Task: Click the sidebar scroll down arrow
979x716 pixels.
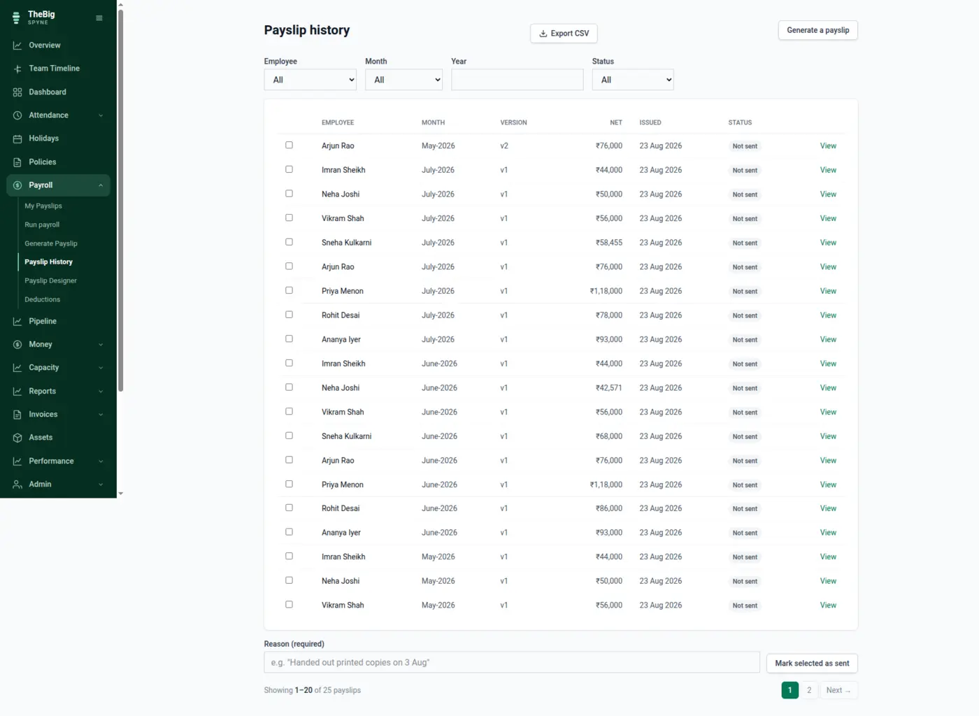Action: click(120, 494)
